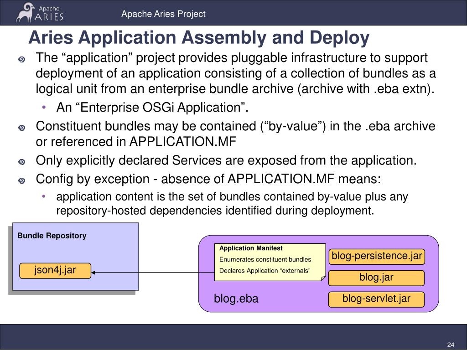Viewport: 467px width, 350px height.
Task: Select the blog-servlet.jar bundle box
Action: pyautogui.click(x=376, y=299)
